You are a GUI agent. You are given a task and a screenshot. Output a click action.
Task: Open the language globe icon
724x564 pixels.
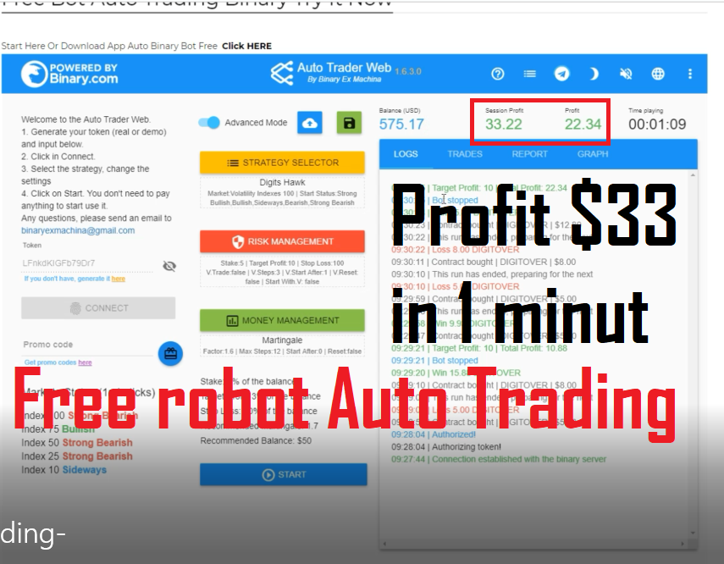[658, 74]
